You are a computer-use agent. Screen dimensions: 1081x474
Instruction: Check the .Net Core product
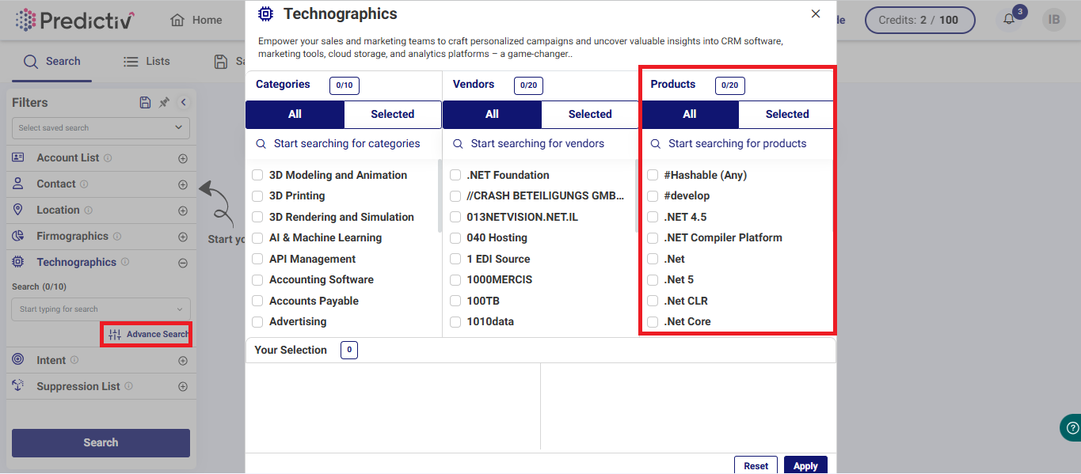[x=653, y=321]
